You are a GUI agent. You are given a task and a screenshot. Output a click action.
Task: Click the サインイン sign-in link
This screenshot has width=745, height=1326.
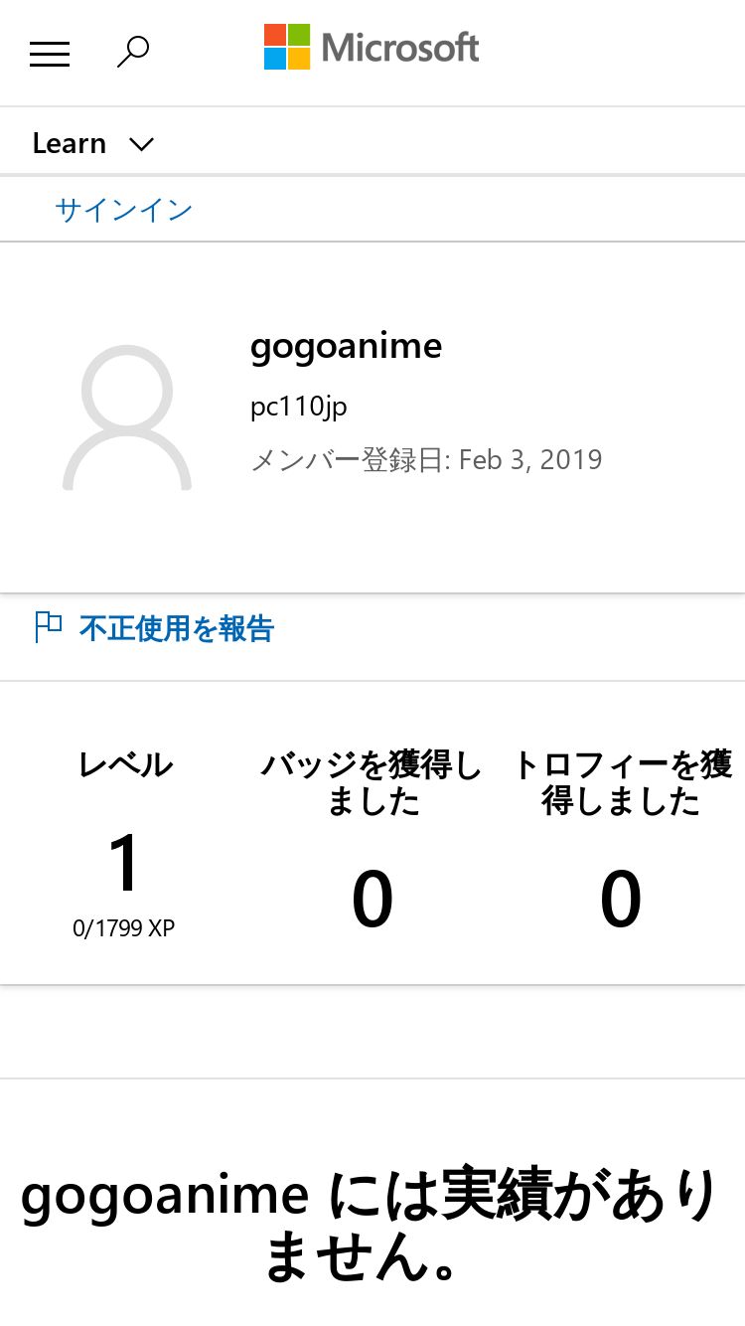tap(124, 210)
